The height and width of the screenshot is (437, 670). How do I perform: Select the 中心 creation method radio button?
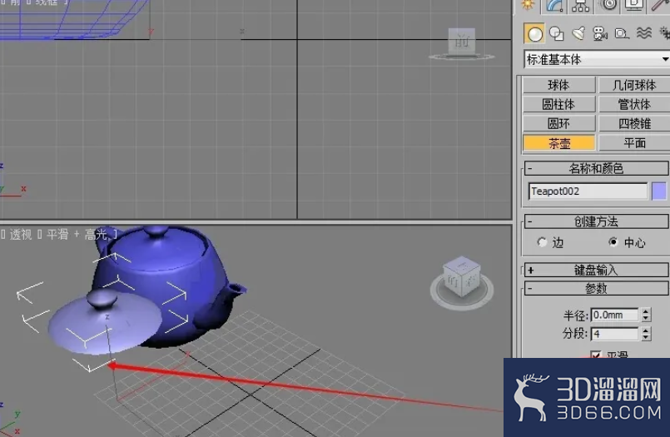coord(613,242)
